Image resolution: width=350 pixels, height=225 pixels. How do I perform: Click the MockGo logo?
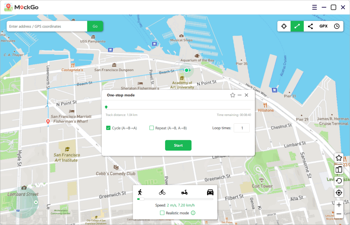21,7
